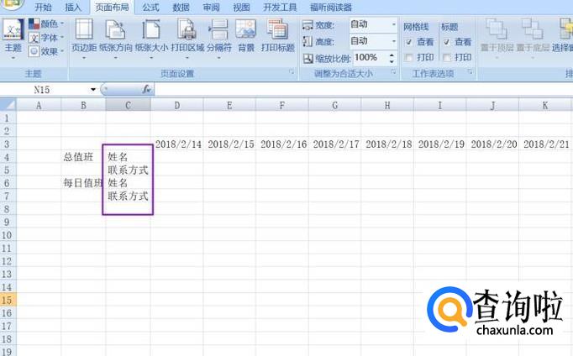Toggle headings View (查看) checkbox
Image resolution: width=573 pixels, height=356 pixels.
(x=447, y=41)
